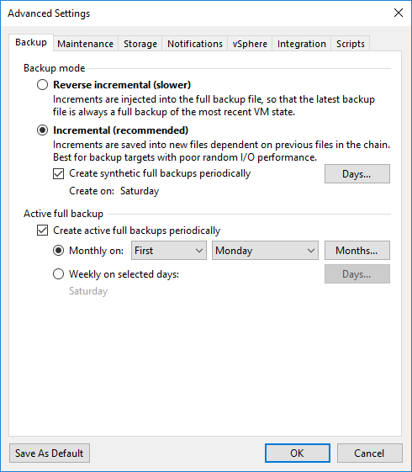Select the vSphere tab
The height and width of the screenshot is (472, 412).
pyautogui.click(x=250, y=44)
